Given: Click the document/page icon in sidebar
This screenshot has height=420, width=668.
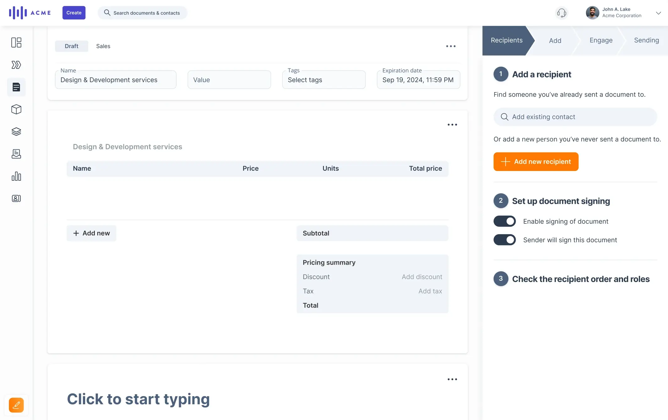Looking at the screenshot, I should (16, 87).
